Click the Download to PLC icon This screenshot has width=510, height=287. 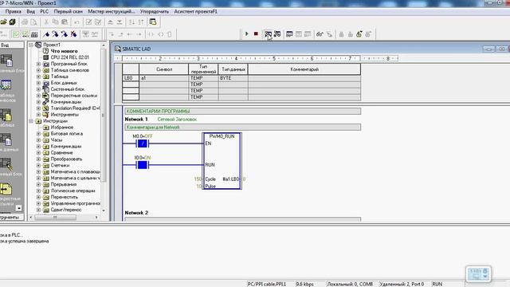120,22
